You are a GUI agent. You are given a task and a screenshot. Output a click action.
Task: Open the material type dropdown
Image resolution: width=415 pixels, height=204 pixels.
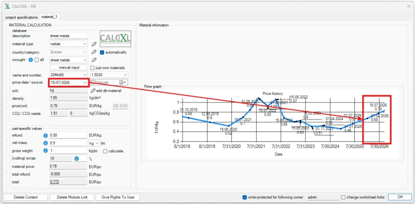tap(85, 44)
